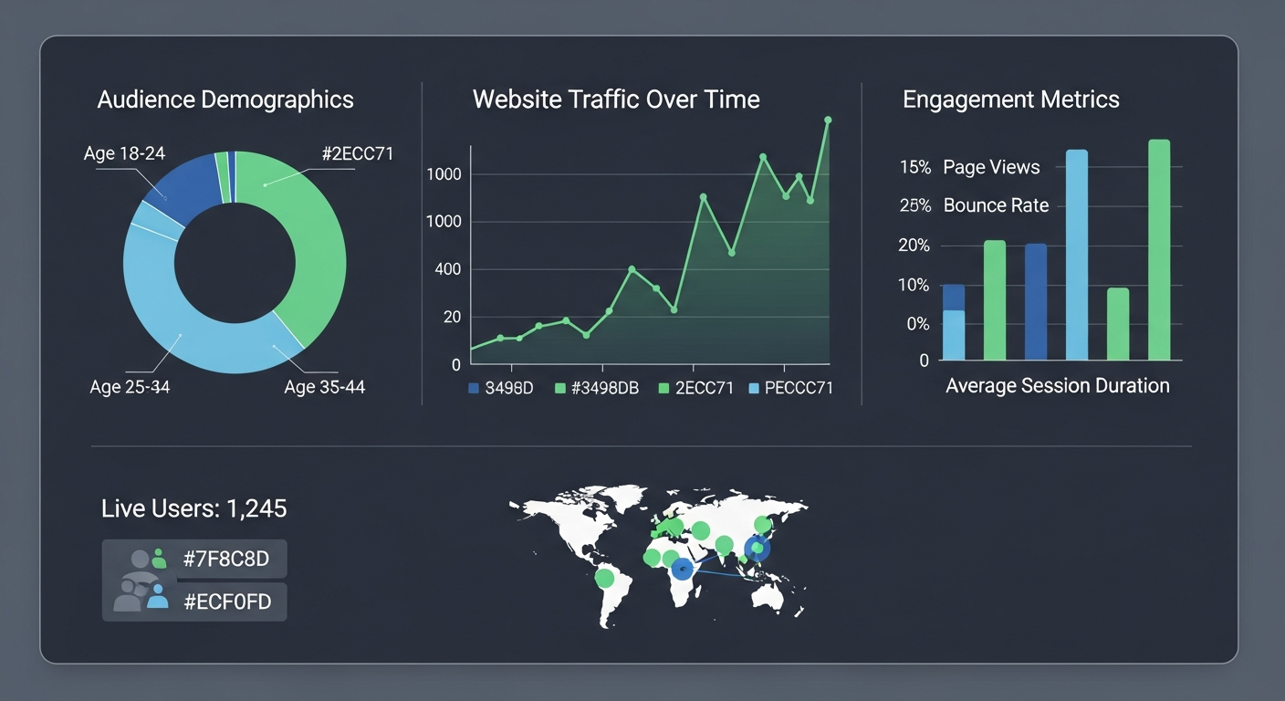Click the large blue map marker near East Asia
The width and height of the screenshot is (1285, 701).
click(757, 549)
